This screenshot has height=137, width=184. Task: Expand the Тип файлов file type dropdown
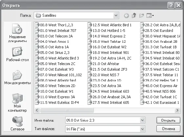point(142,129)
